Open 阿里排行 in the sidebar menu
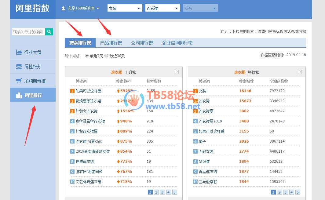Viewport: 325px width, 200px height. [33, 95]
